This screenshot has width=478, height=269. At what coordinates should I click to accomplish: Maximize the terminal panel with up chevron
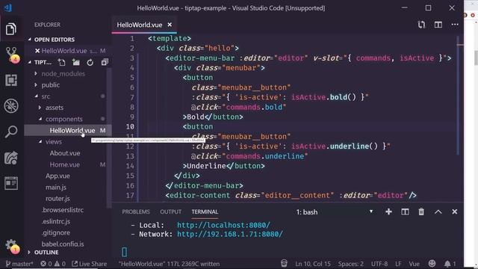438,211
